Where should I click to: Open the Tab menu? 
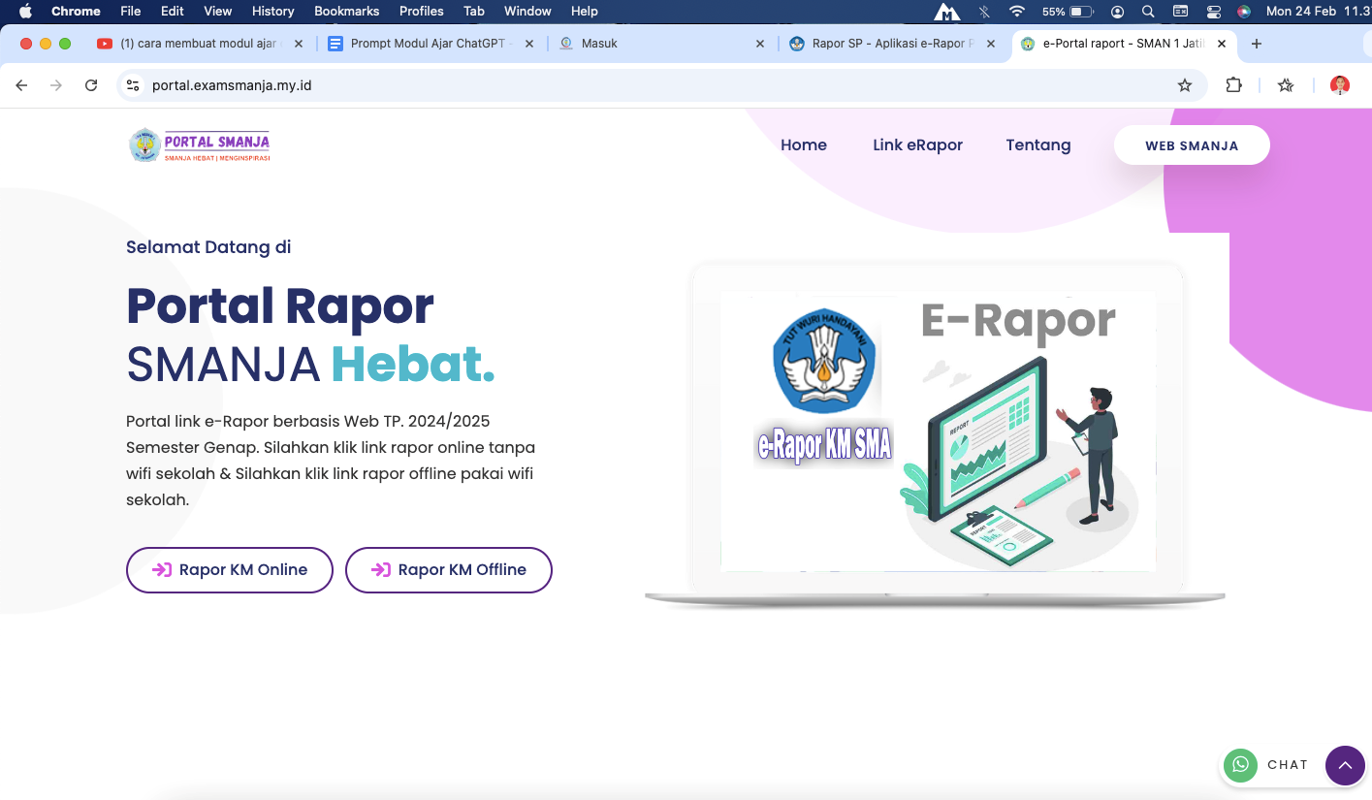474,12
